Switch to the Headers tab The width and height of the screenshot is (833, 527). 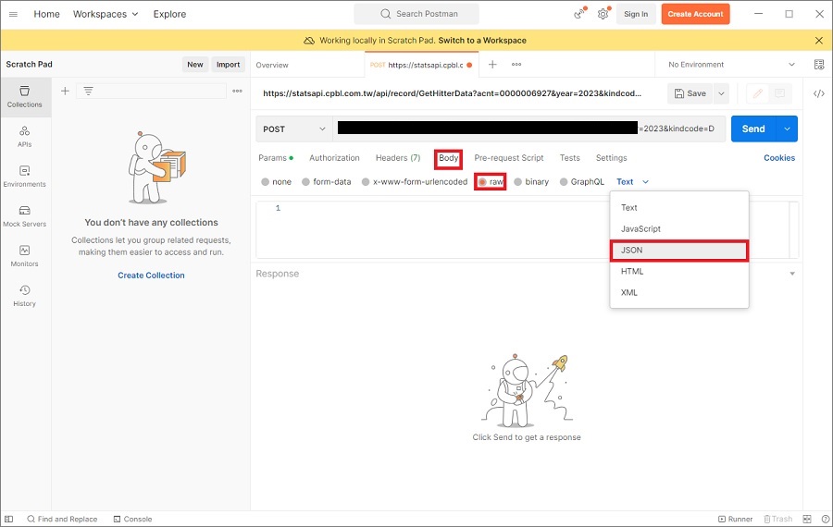(397, 158)
